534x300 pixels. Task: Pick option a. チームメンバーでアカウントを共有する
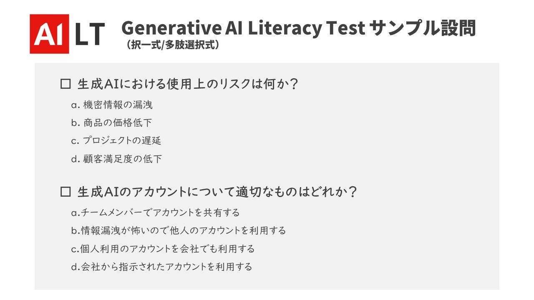tap(155, 212)
